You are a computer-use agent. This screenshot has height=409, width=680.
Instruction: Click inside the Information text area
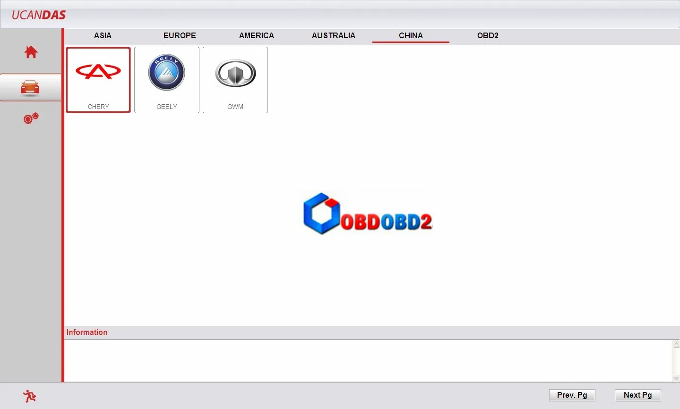(368, 361)
